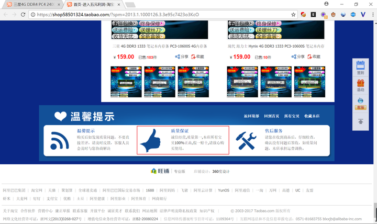The width and height of the screenshot is (377, 224).
Task: Click the blue V extension icon
Action: click(x=363, y=15)
